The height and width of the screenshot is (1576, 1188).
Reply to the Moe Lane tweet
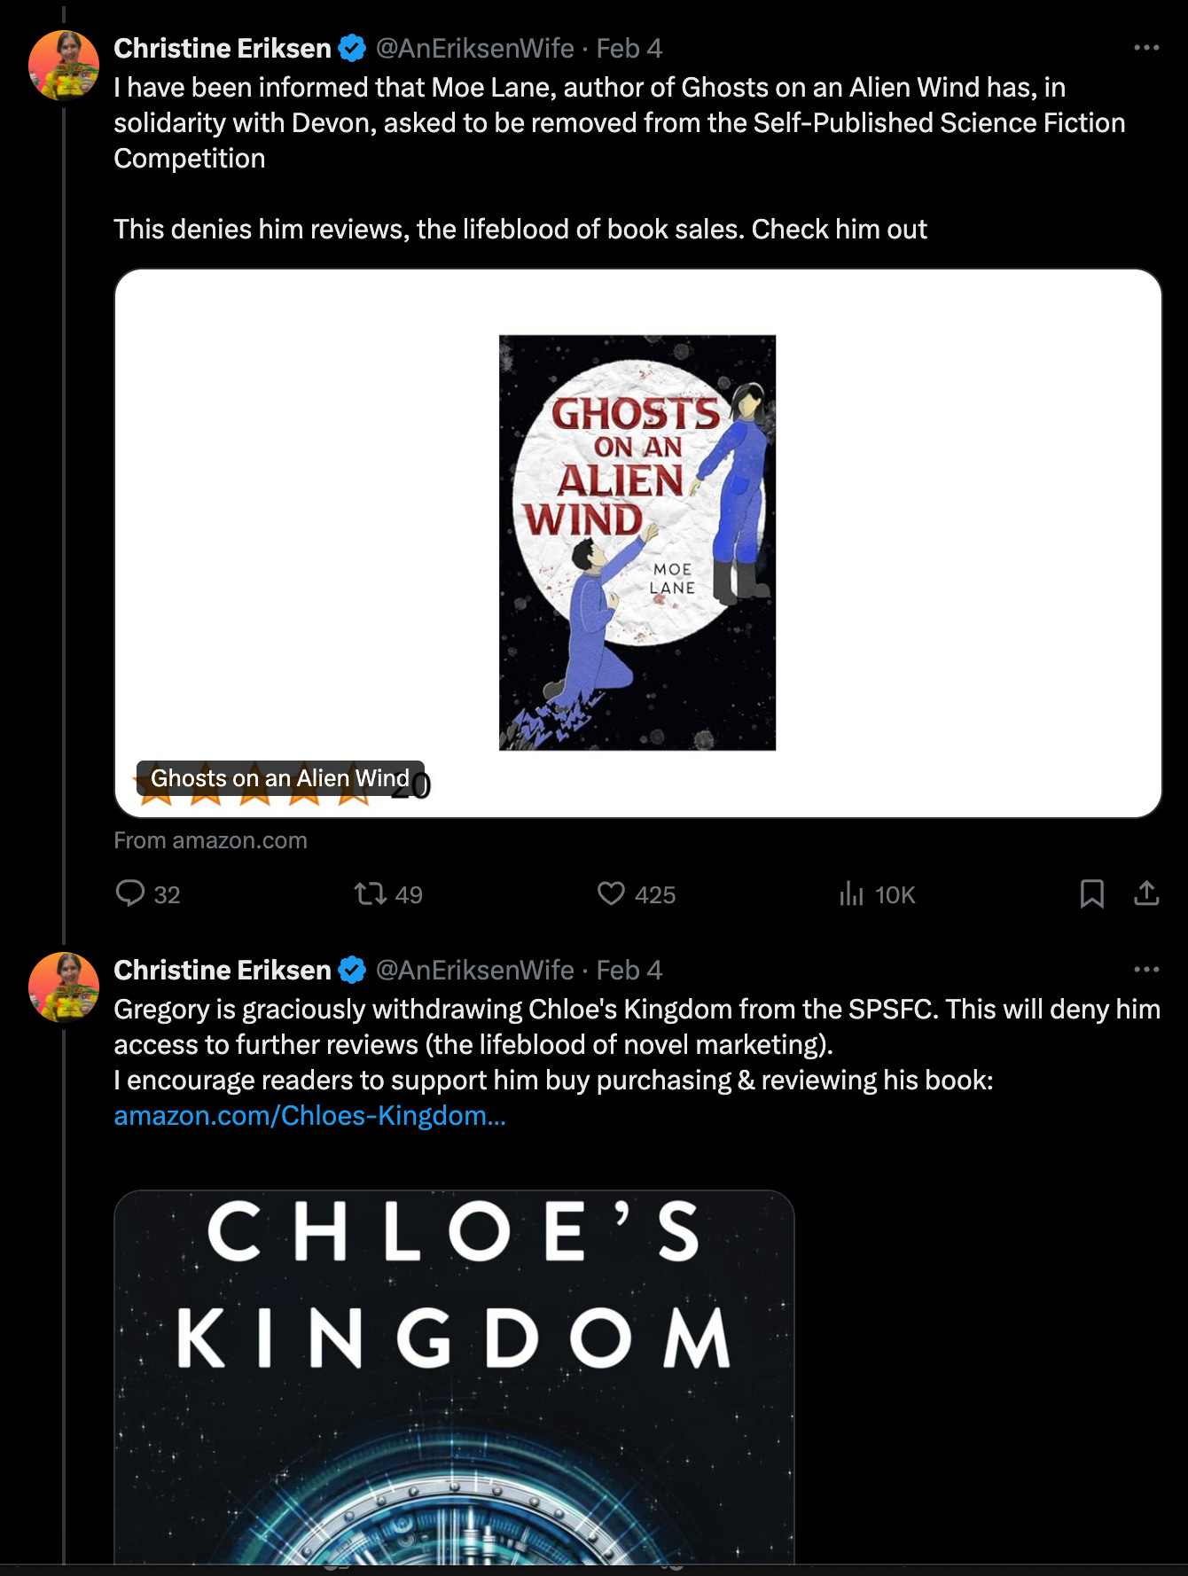pos(147,893)
